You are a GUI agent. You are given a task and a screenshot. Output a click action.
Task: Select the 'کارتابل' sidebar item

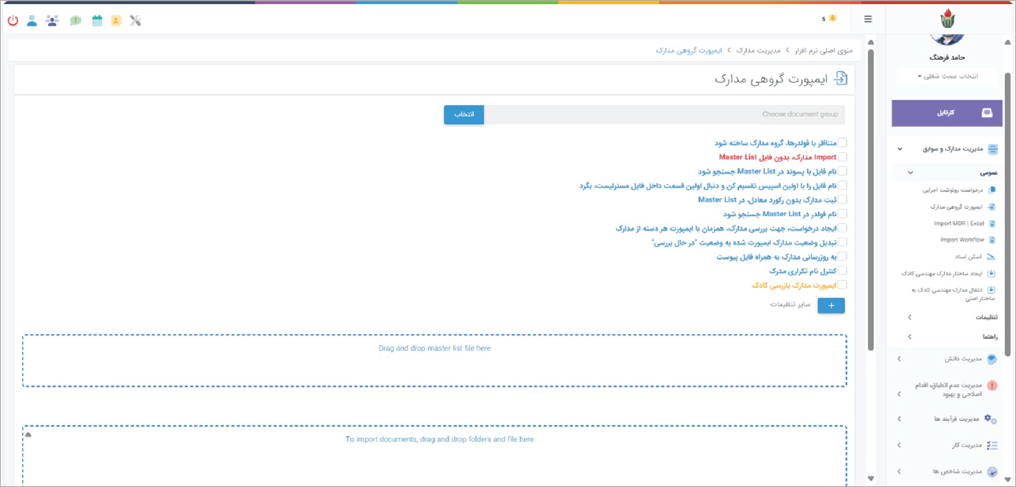pos(947,113)
